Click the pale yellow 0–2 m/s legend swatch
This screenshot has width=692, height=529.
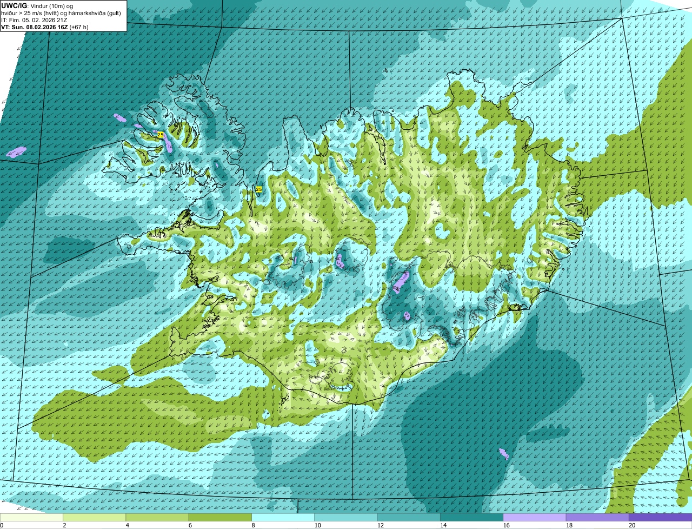pos(31,518)
